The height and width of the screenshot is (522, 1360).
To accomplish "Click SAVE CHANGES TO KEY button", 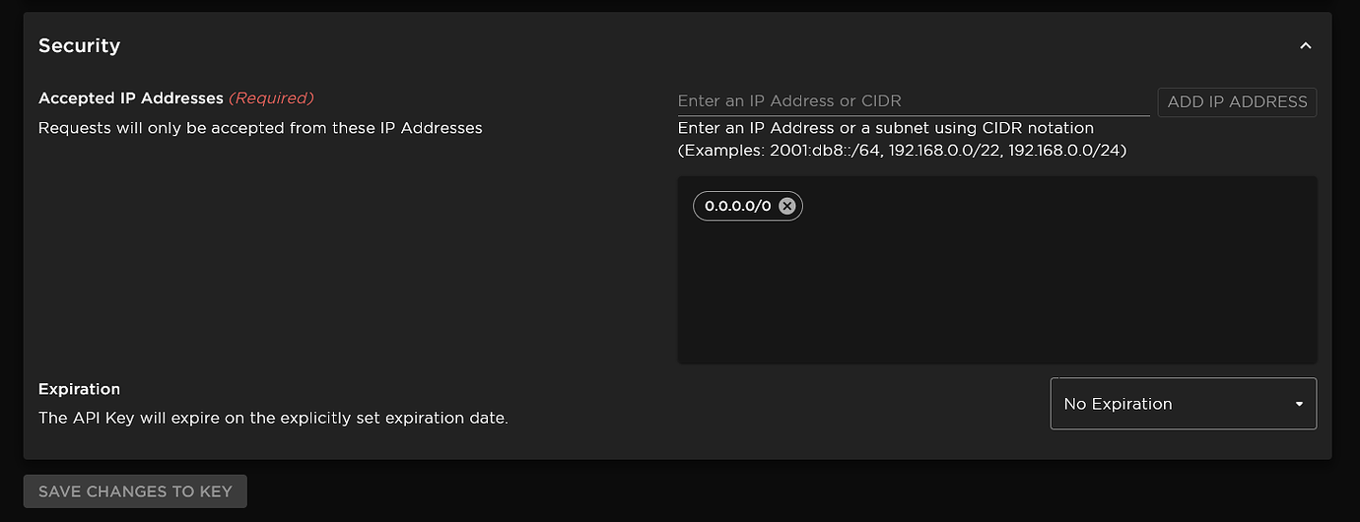I will [135, 491].
